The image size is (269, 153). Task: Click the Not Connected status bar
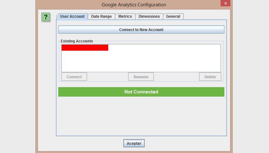coord(141,92)
